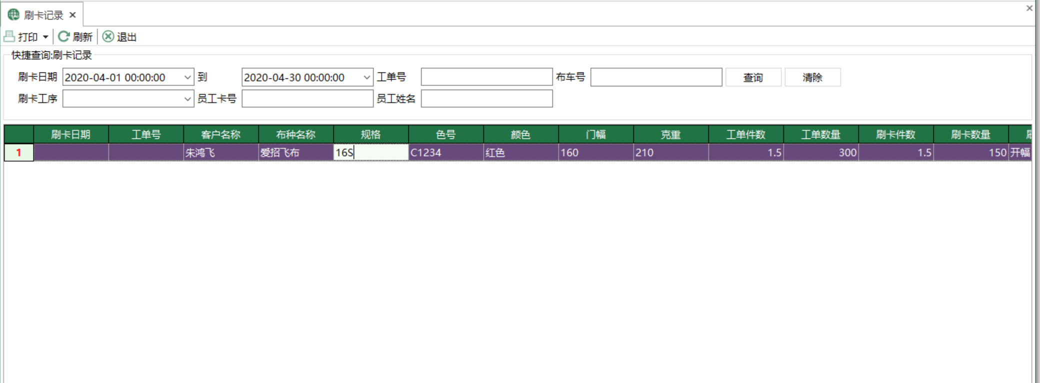Screen dimensions: 1040x383
Task: Click the 克重 column header
Action: (671, 134)
